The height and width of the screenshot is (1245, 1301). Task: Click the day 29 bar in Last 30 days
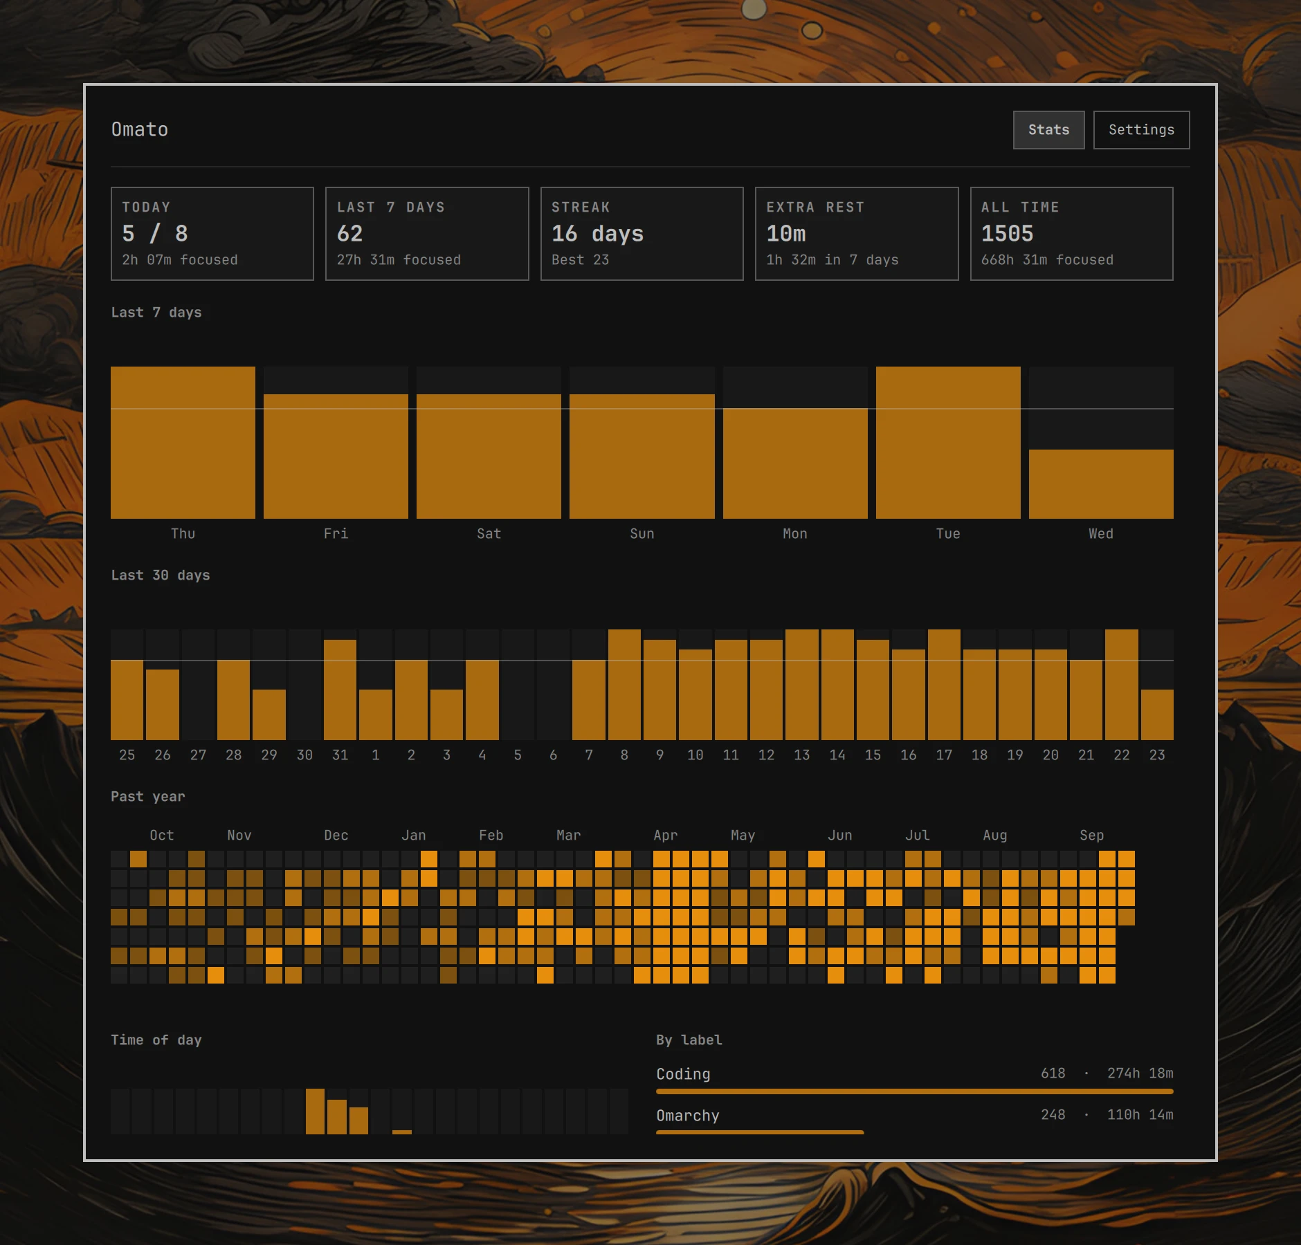point(269,714)
